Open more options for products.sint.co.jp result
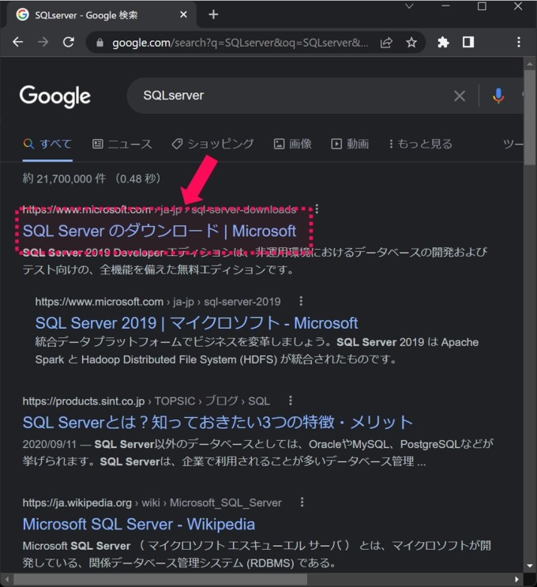Screen dimensions: 537x587 click(291, 401)
